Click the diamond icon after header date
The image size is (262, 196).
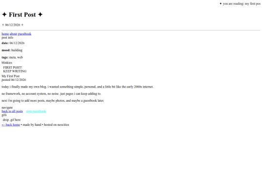pos(22,25)
